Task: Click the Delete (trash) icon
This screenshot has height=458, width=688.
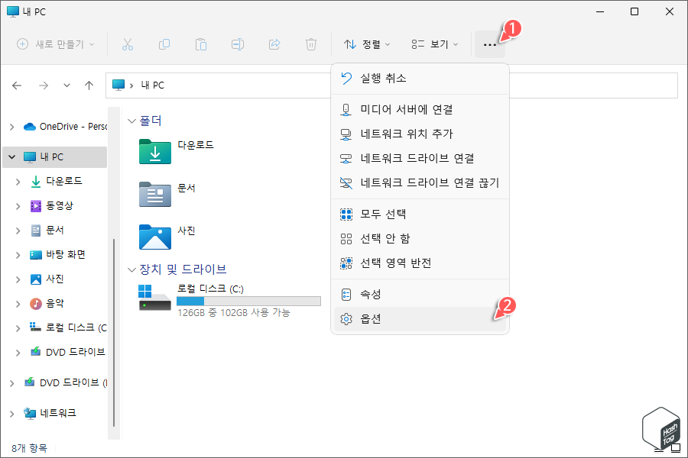Action: pos(311,44)
